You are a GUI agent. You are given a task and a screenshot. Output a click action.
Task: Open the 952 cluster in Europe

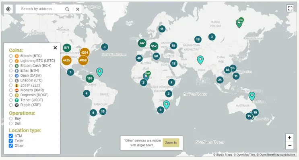(x=154, y=46)
